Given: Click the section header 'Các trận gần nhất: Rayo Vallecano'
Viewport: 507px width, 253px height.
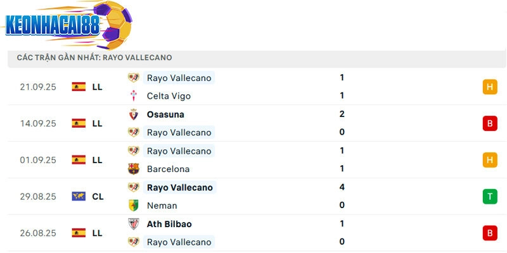Looking at the screenshot, I should tap(95, 58).
